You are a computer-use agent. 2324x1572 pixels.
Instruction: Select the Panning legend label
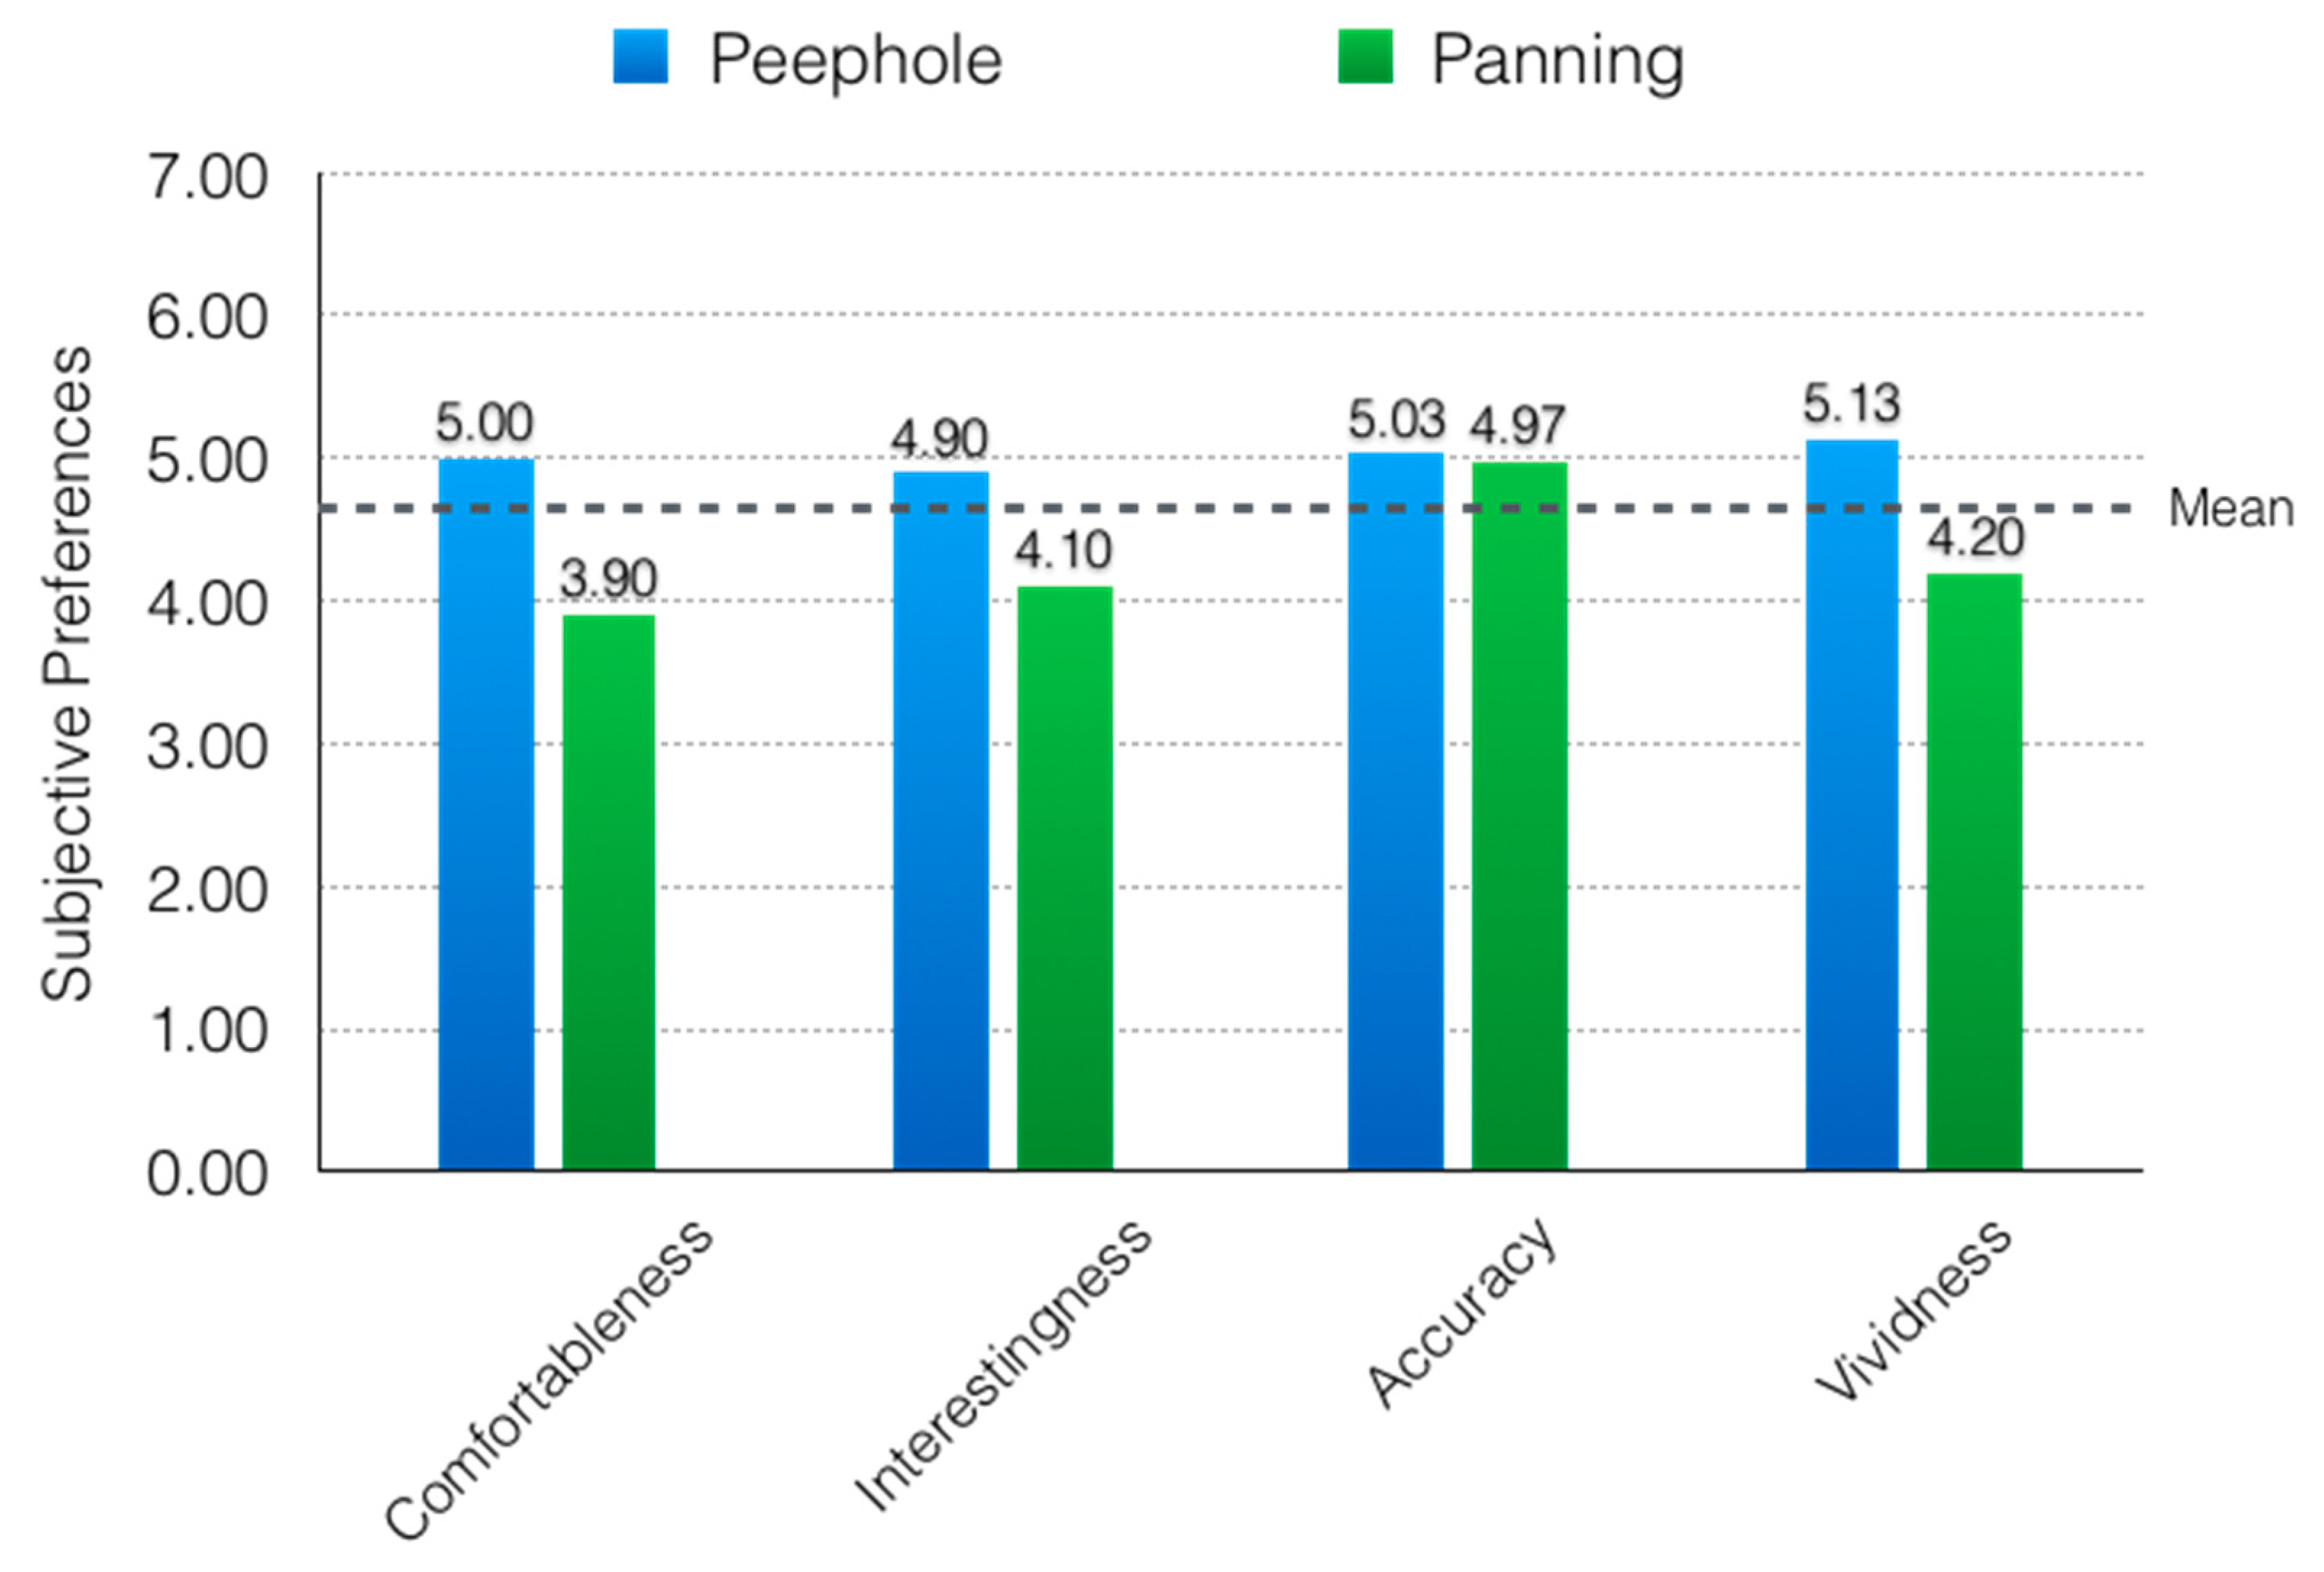(x=1557, y=60)
